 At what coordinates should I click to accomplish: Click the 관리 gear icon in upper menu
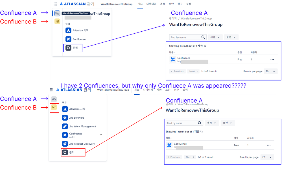(68, 48)
